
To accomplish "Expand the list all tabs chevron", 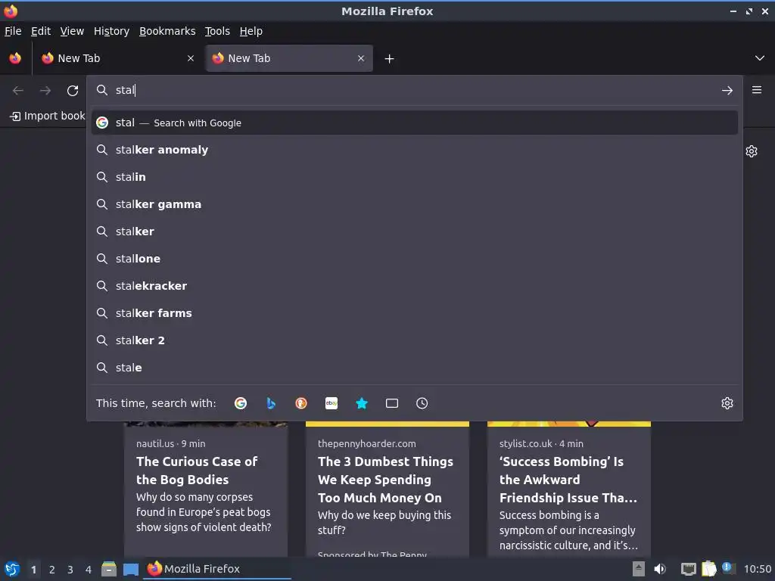I will click(x=760, y=58).
